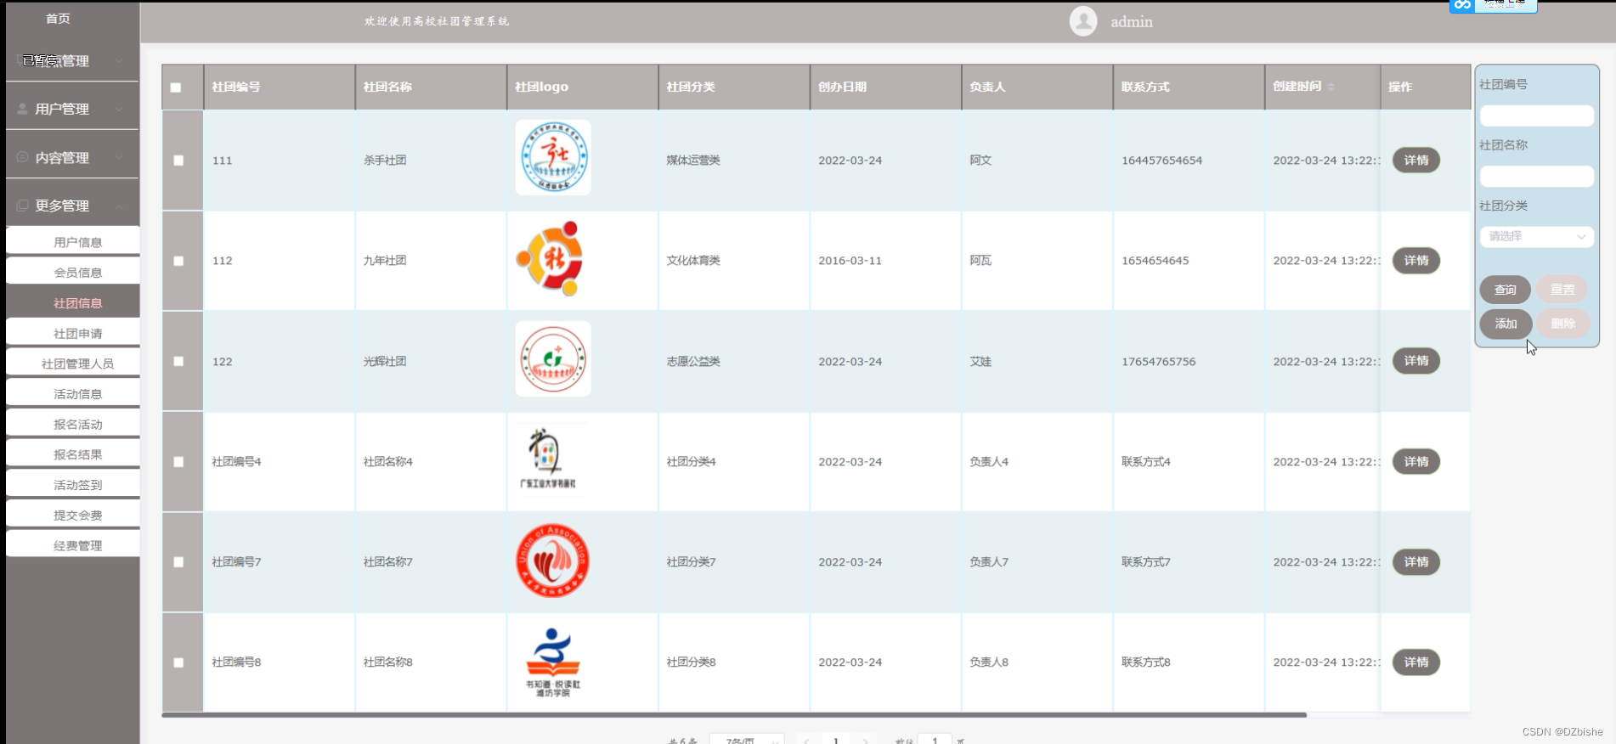1616x744 pixels.
Task: Check the row checkbox for 社团名称8
Action: click(x=178, y=662)
